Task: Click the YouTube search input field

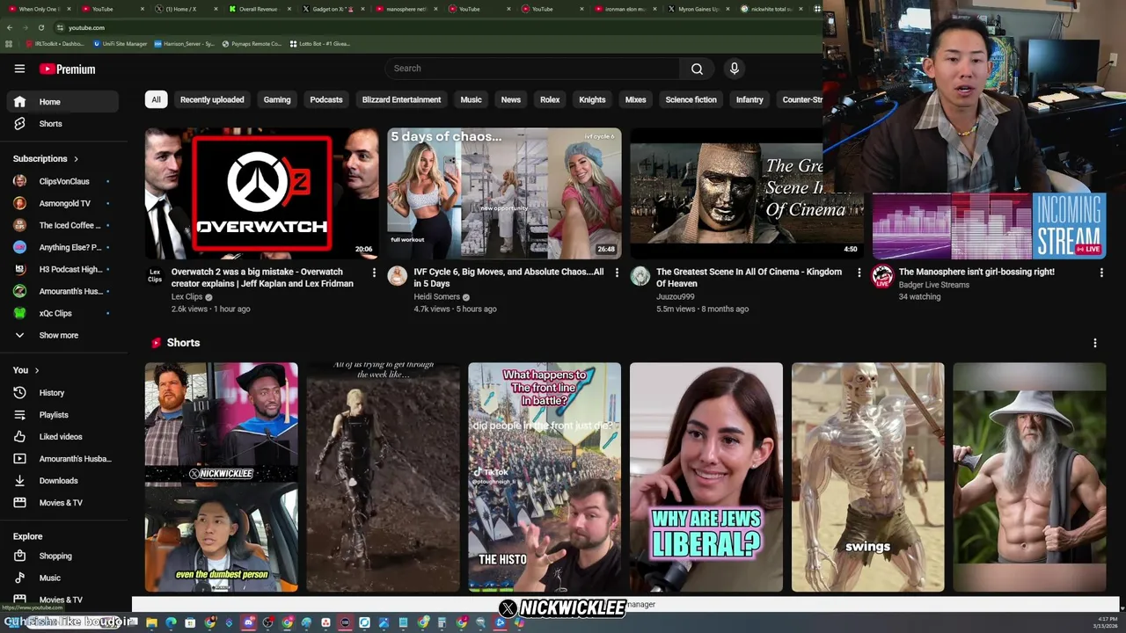Action: coord(531,69)
